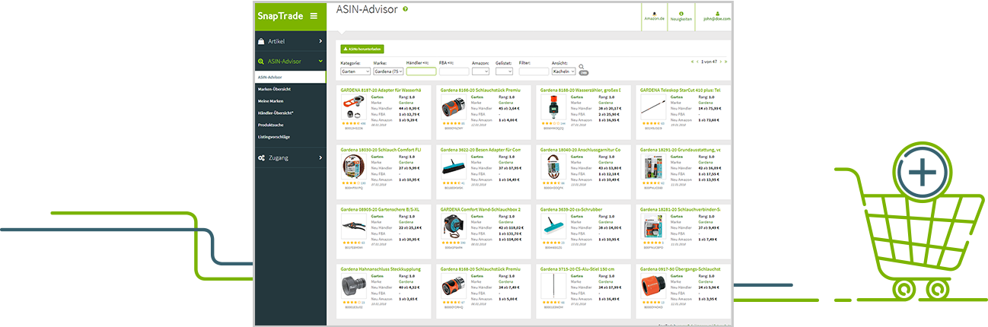
Task: Open GARDENA Comfort Wand-Schlauchbox link
Action: [480, 208]
